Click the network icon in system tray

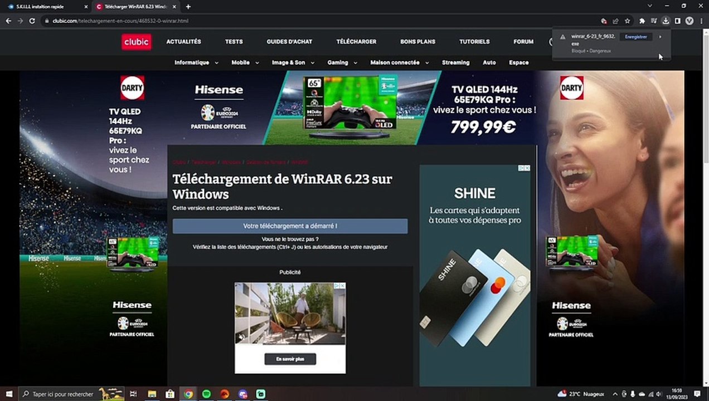coord(651,394)
